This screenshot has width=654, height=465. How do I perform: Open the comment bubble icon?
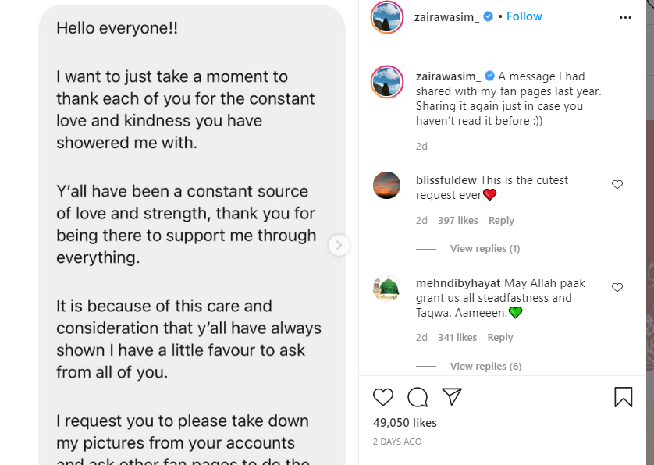418,397
